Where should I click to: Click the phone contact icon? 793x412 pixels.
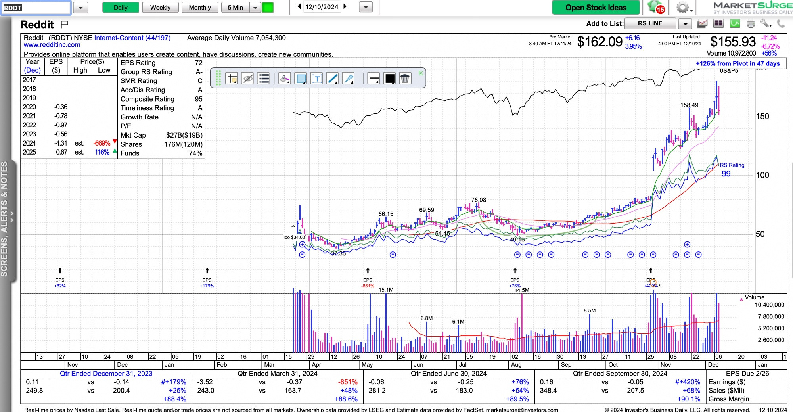(781, 24)
